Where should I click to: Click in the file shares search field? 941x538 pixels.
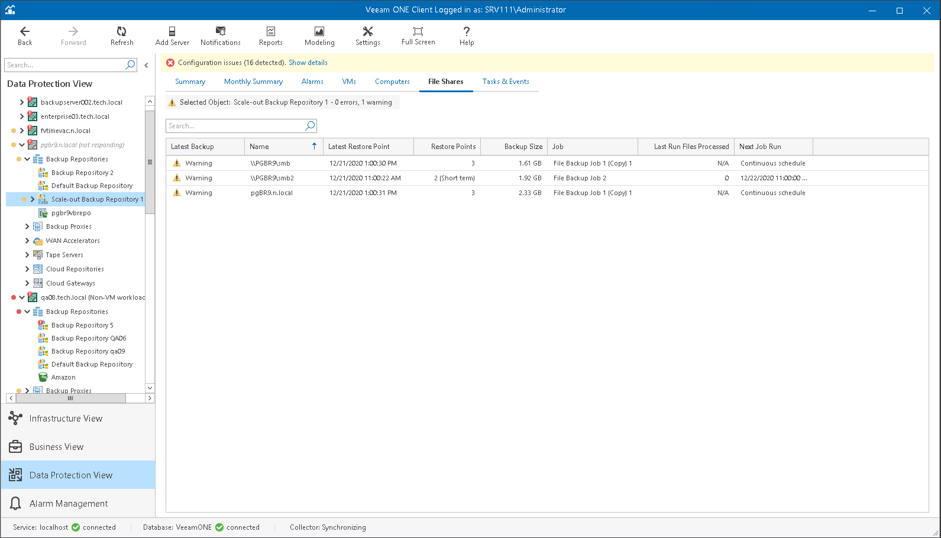[x=235, y=126]
